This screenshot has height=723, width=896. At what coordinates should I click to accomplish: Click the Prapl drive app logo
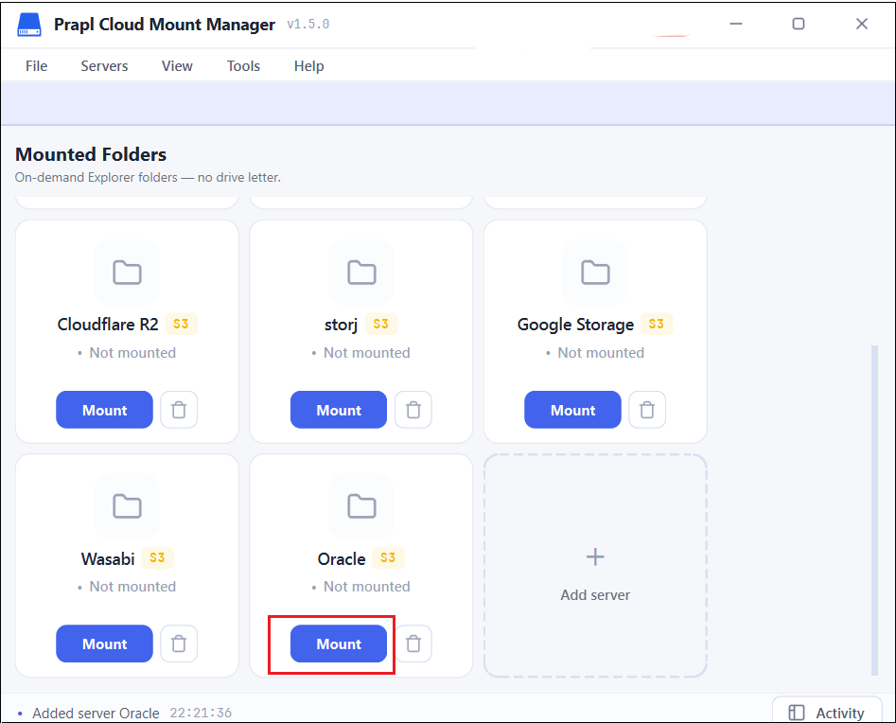pos(29,25)
